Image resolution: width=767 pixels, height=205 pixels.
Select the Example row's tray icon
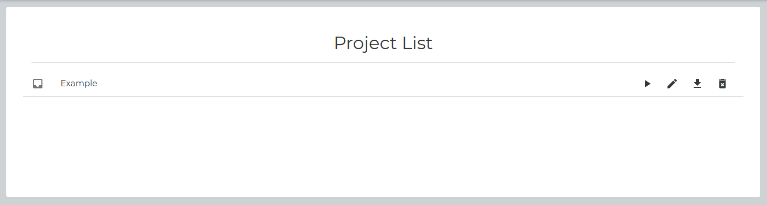click(38, 84)
